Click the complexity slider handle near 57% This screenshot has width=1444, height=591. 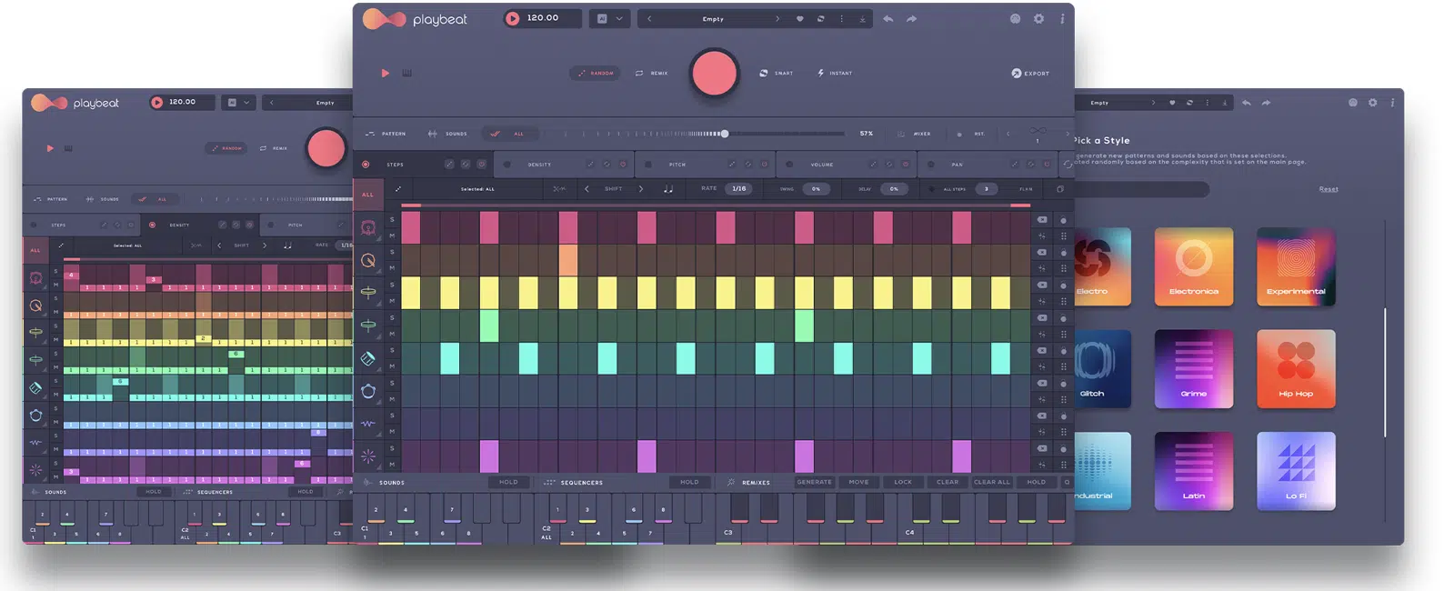[725, 134]
